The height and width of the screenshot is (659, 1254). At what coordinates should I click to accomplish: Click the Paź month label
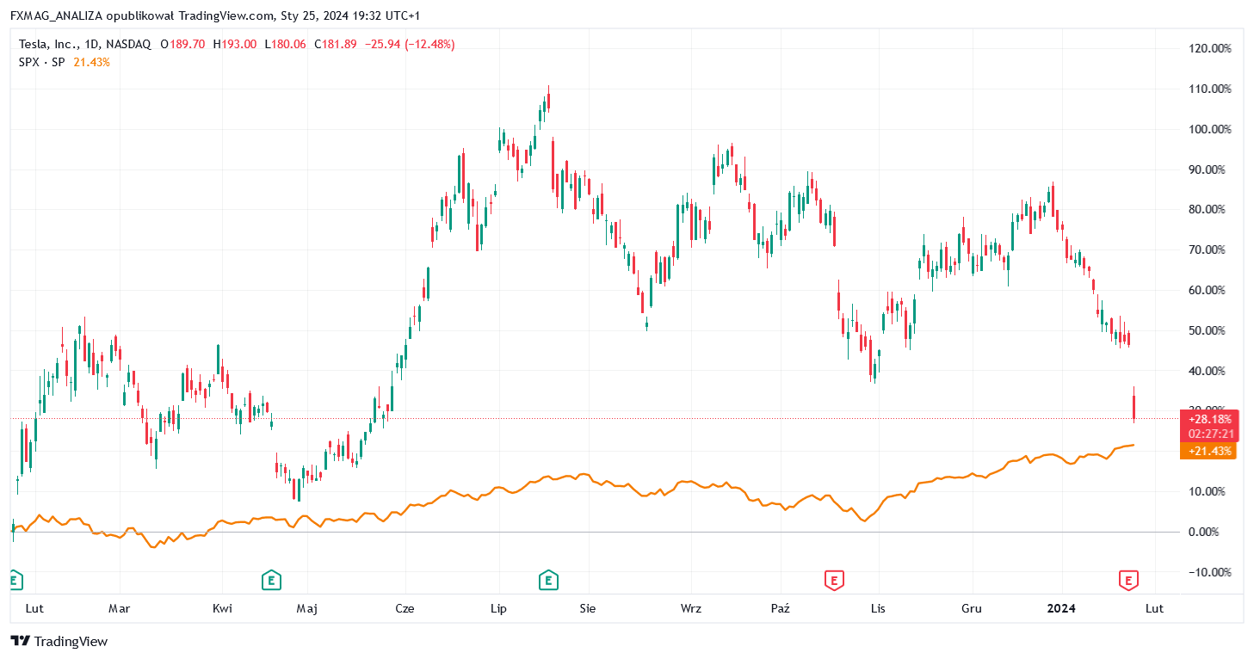point(781,608)
